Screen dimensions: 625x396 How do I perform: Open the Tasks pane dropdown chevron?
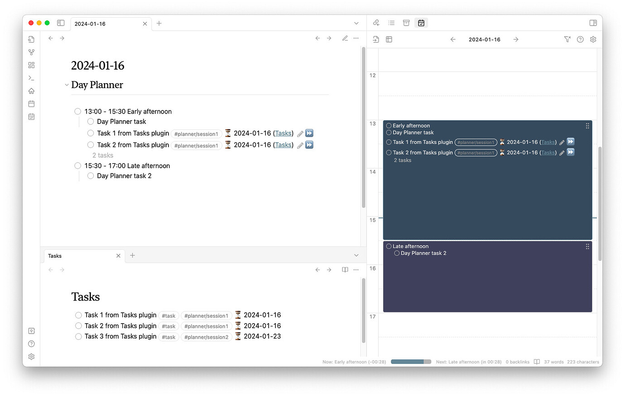(x=356, y=255)
